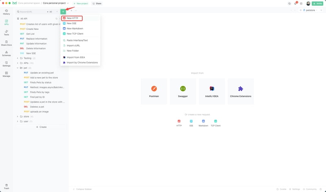Select Import by Chrome Extensions
Screen dimensions: 326x192
pyautogui.click(x=80, y=63)
